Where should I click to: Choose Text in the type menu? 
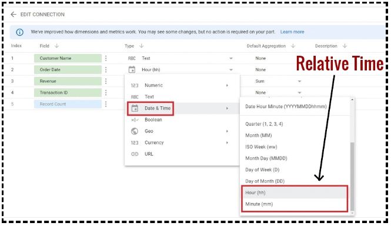(x=182, y=97)
